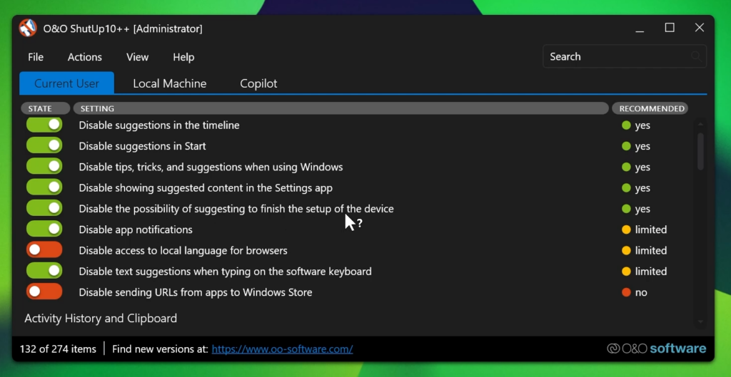
Task: Open the Copilot tab
Action: point(258,83)
